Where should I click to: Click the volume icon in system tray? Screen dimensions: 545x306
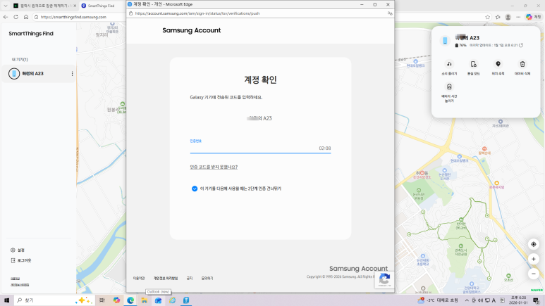coord(480,300)
